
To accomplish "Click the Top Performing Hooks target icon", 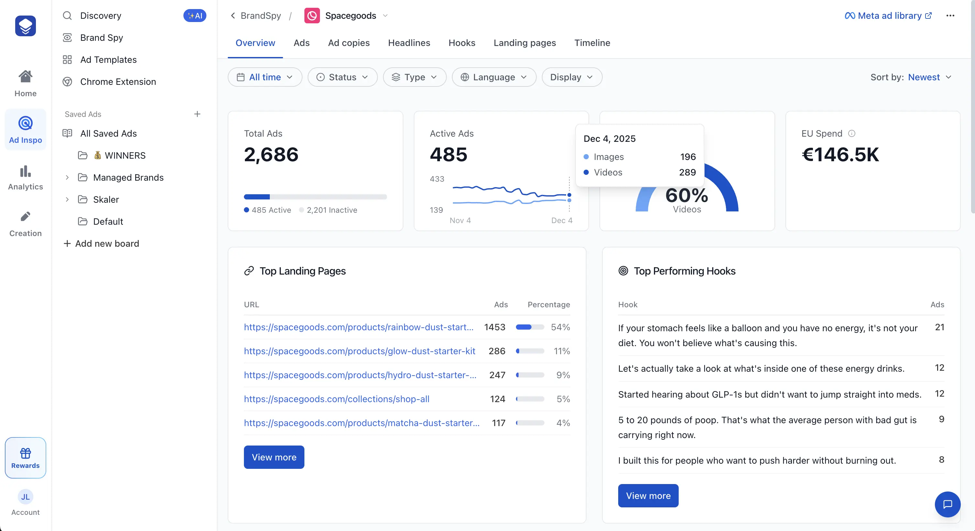I will pyautogui.click(x=623, y=271).
